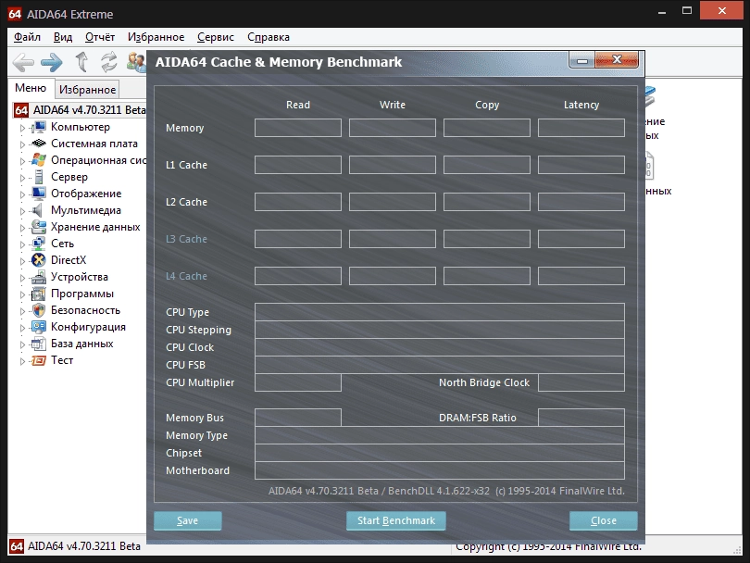The height and width of the screenshot is (563, 750).
Task: Click the L1 Cache Latency result field
Action: click(x=581, y=165)
